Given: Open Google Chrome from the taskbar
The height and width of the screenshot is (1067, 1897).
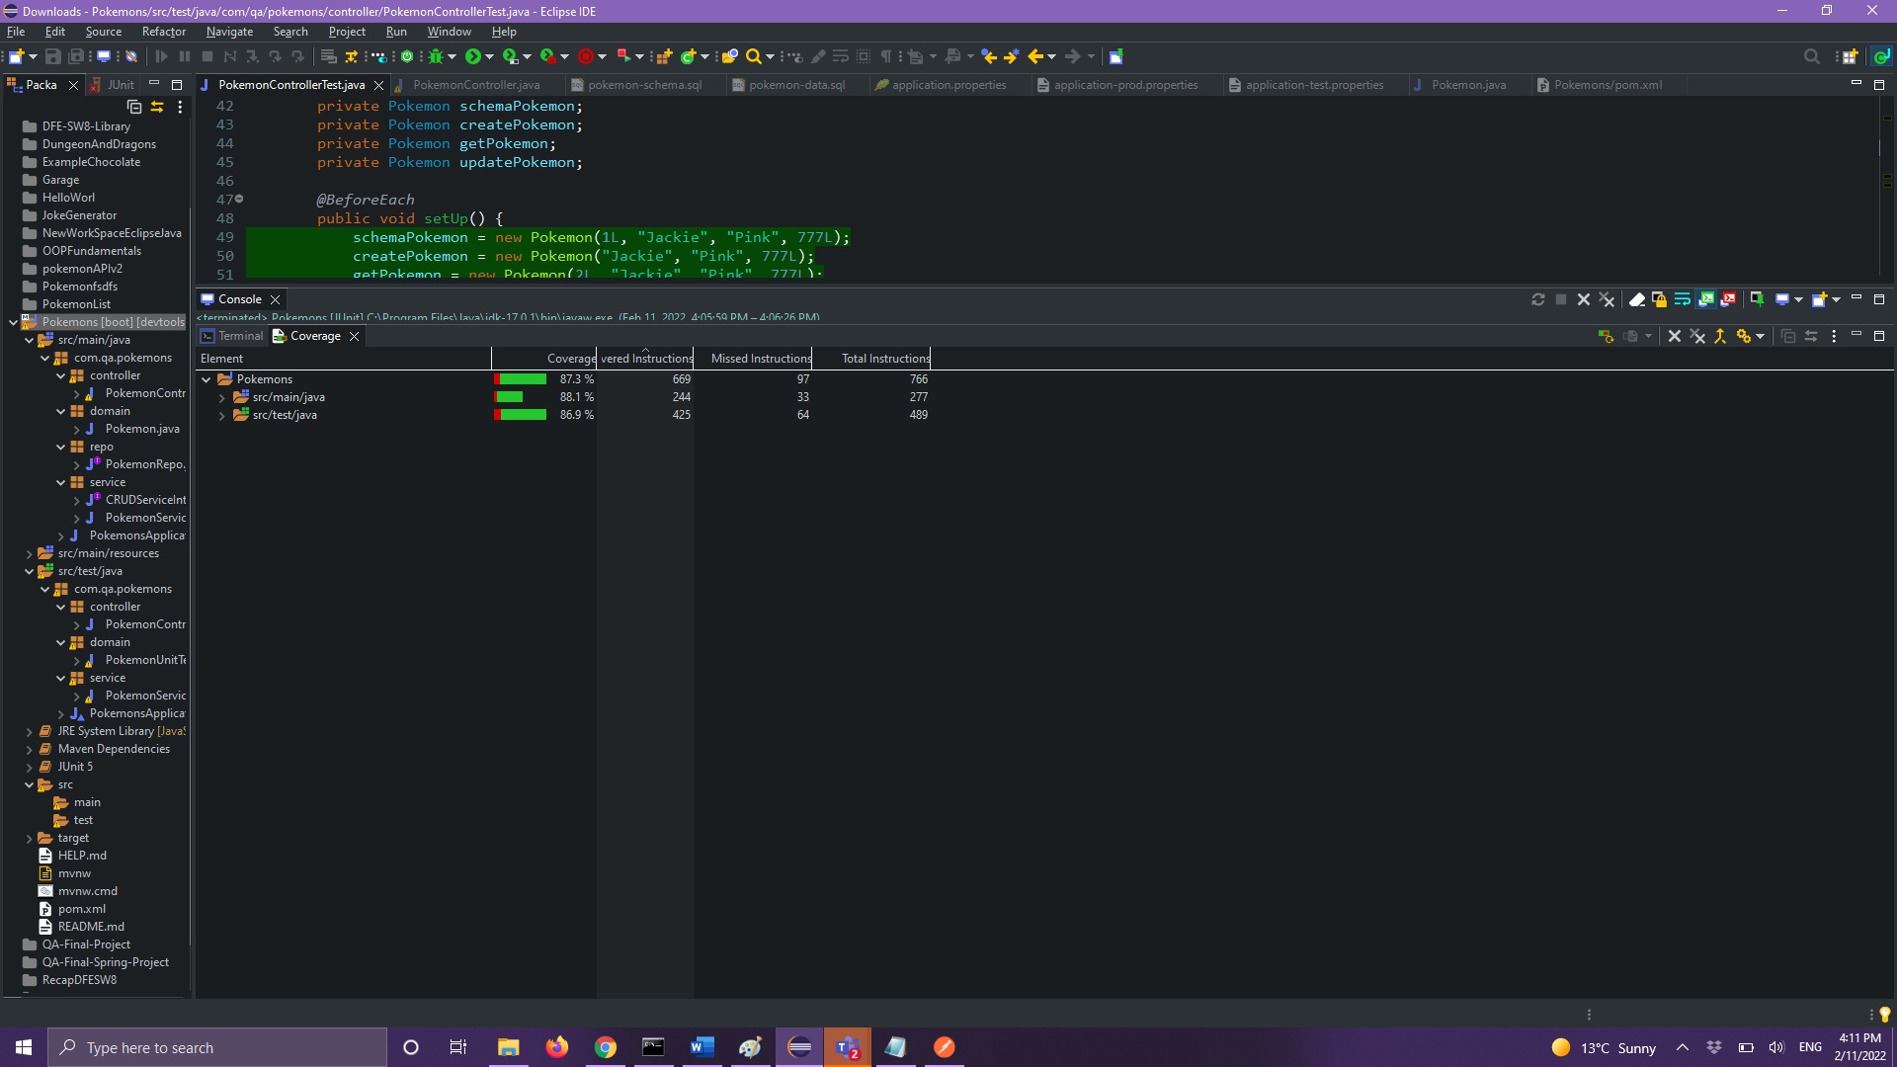Looking at the screenshot, I should pos(605,1047).
